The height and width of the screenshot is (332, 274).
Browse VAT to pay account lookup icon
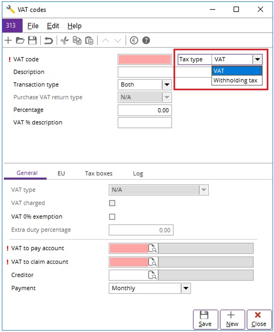[x=152, y=249]
